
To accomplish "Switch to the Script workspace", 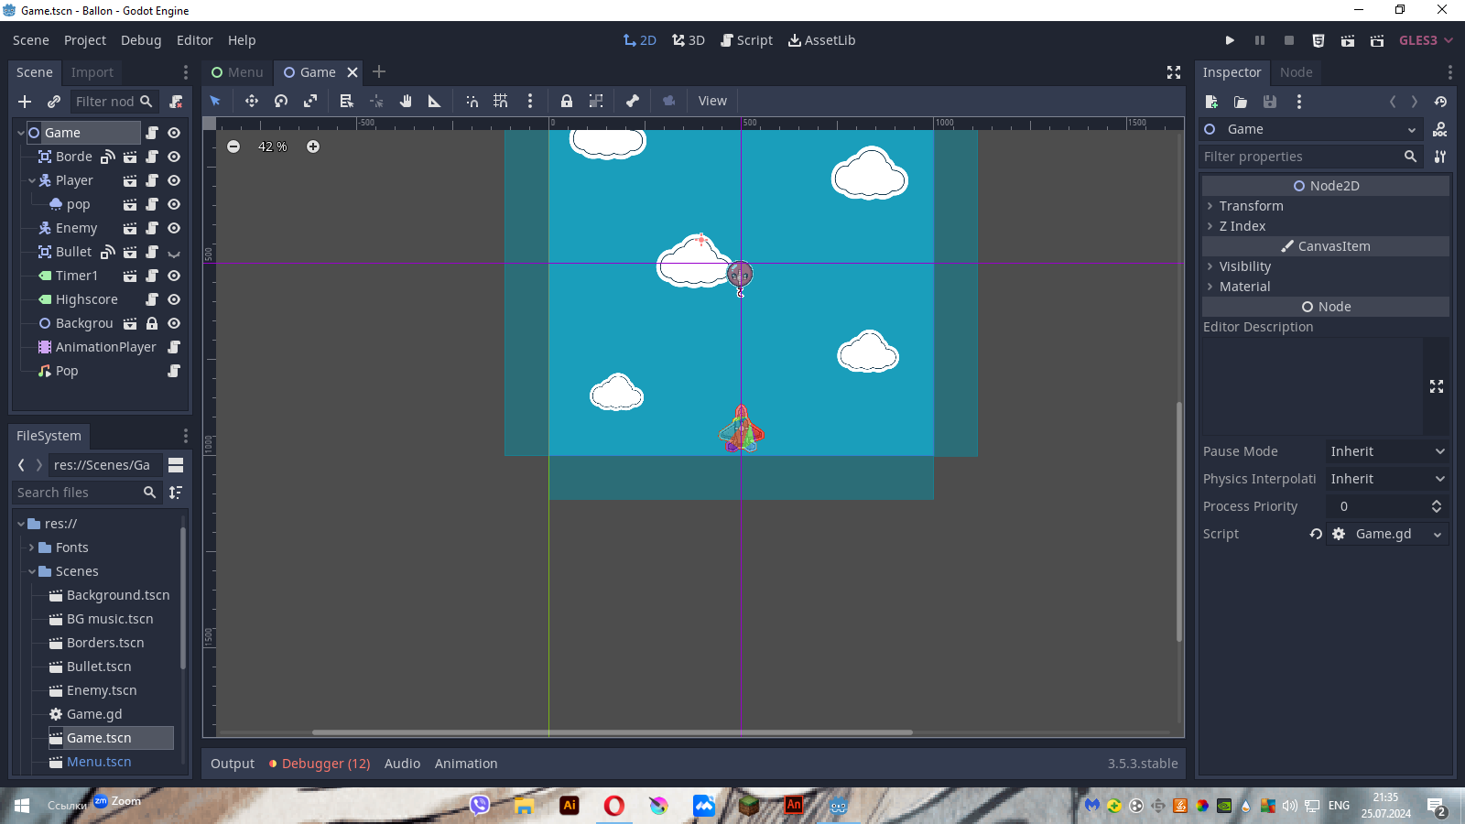I will (x=746, y=39).
